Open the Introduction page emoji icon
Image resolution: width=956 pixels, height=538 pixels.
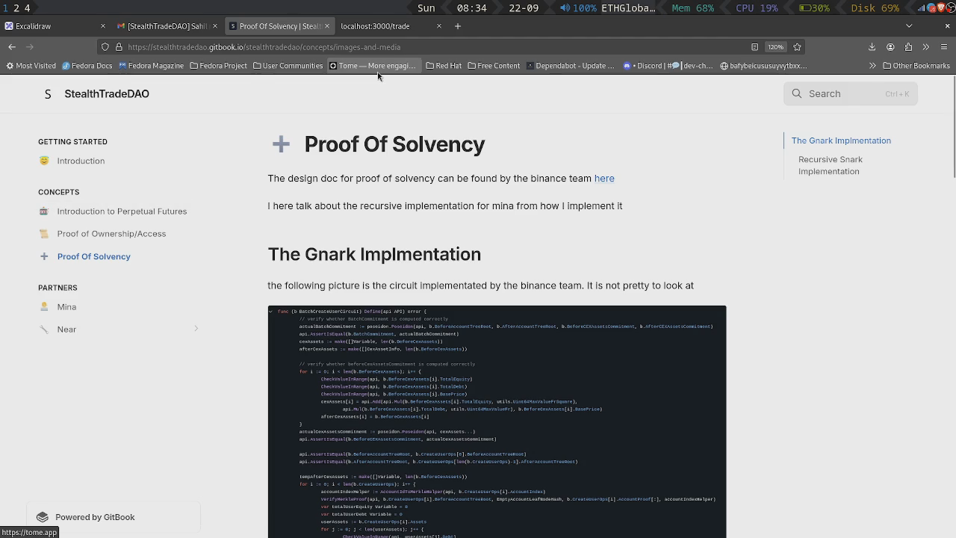tap(44, 161)
